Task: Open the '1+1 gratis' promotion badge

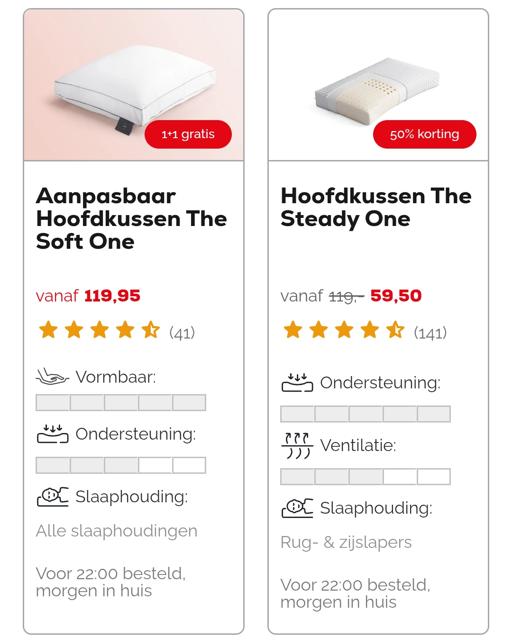Action: [x=188, y=134]
